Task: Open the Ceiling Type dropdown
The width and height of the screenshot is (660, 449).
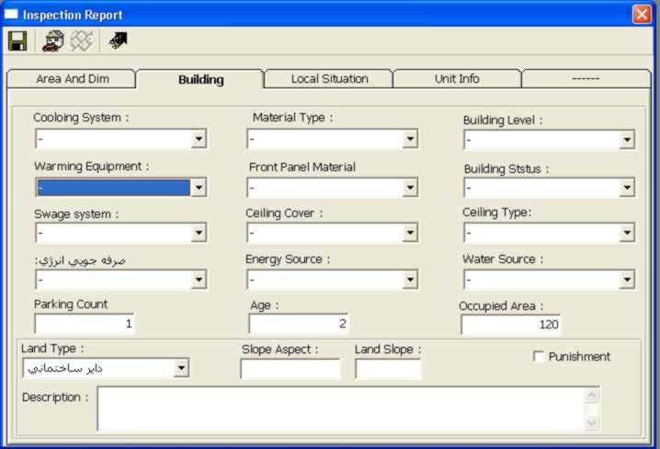Action: coord(627,233)
